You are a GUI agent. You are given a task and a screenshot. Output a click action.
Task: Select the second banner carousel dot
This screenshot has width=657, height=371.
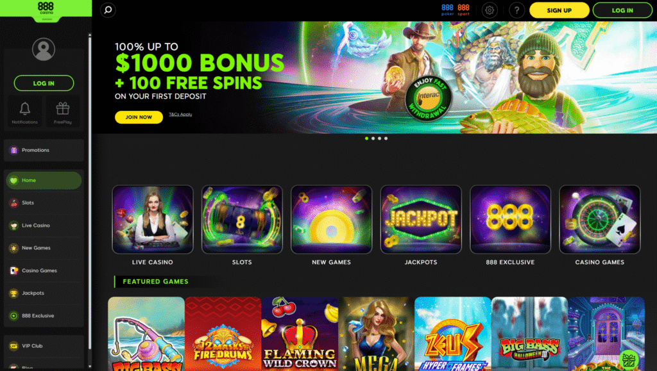pyautogui.click(x=373, y=138)
